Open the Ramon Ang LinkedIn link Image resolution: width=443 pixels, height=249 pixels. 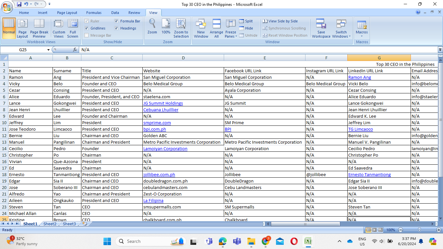point(360,77)
